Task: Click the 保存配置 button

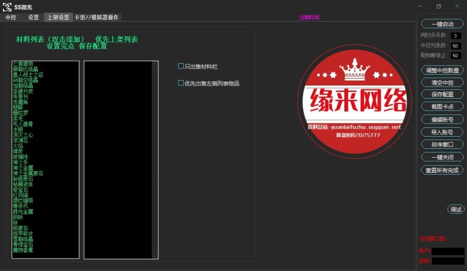Action: 442,94
